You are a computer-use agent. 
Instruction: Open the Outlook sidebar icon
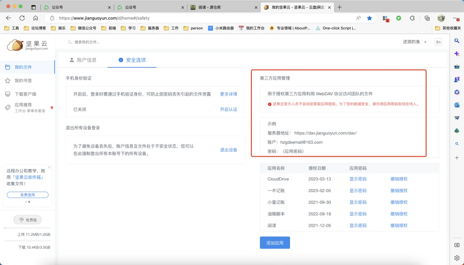tap(457, 105)
